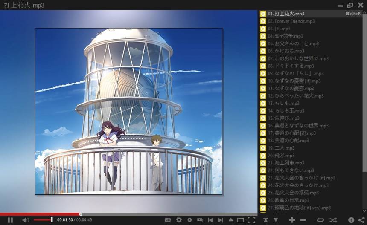The height and width of the screenshot is (225, 367).
Task: Toggle repeat playback mode
Action: pyautogui.click(x=321, y=220)
